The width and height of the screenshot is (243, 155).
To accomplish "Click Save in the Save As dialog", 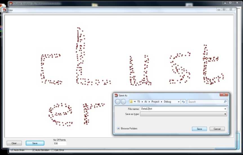I will click(x=199, y=129).
